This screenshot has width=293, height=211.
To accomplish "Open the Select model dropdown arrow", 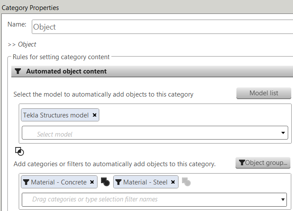I will click(283, 133).
